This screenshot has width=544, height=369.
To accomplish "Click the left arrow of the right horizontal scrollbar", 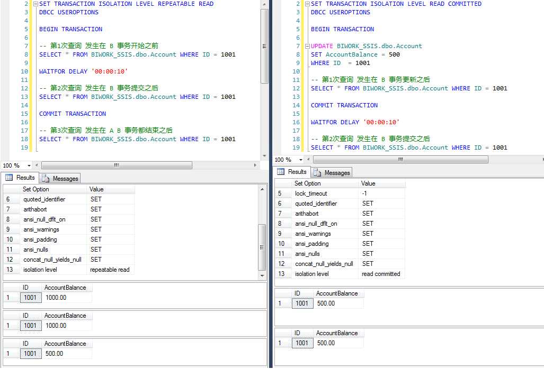I will (308, 159).
